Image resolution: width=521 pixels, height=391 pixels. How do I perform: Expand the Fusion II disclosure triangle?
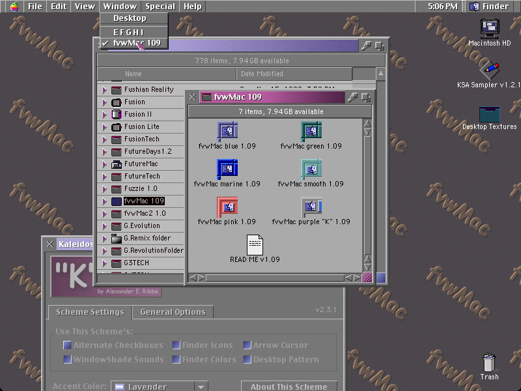104,115
